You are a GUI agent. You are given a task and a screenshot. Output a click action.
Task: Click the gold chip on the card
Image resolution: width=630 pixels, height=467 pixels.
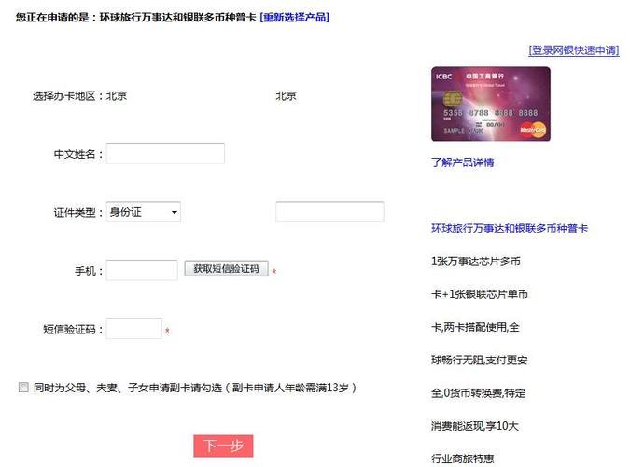(x=452, y=99)
